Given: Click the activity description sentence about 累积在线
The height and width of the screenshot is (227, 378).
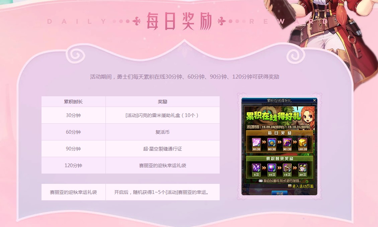Looking at the screenshot, I should pos(184,77).
